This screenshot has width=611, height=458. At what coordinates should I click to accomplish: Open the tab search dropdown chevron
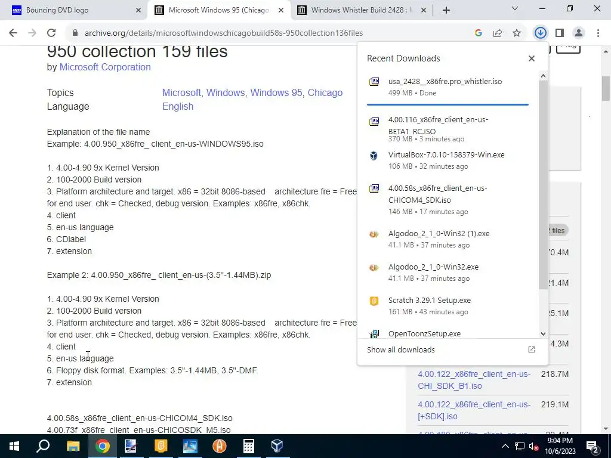coord(515,8)
